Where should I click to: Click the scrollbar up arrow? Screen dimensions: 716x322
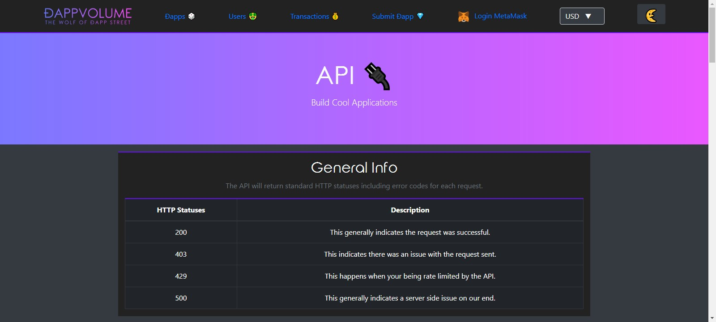(x=712, y=4)
